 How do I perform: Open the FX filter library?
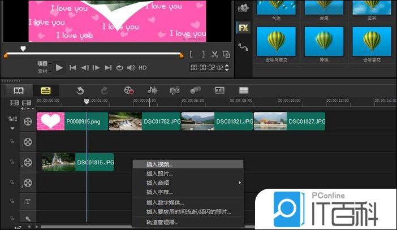[243, 27]
